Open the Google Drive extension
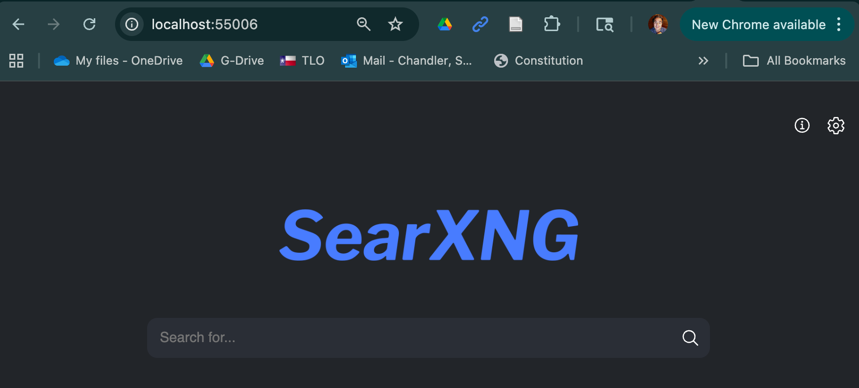This screenshot has width=859, height=388. (x=445, y=24)
